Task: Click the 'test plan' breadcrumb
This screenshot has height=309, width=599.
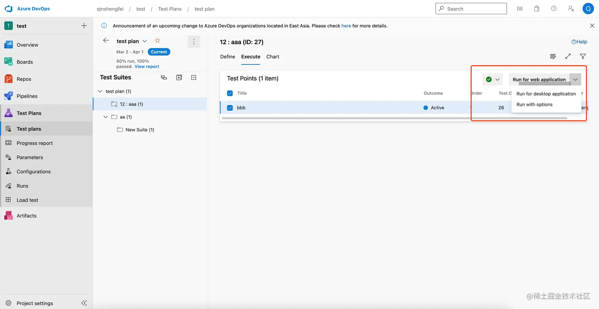Action: [x=204, y=9]
